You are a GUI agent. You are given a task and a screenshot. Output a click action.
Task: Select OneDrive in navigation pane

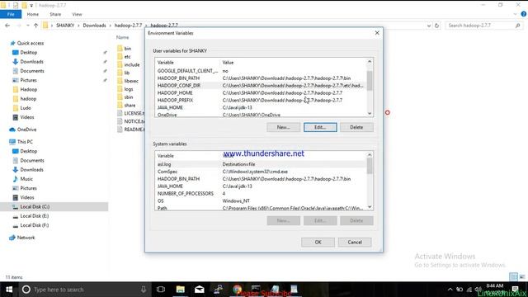point(26,130)
